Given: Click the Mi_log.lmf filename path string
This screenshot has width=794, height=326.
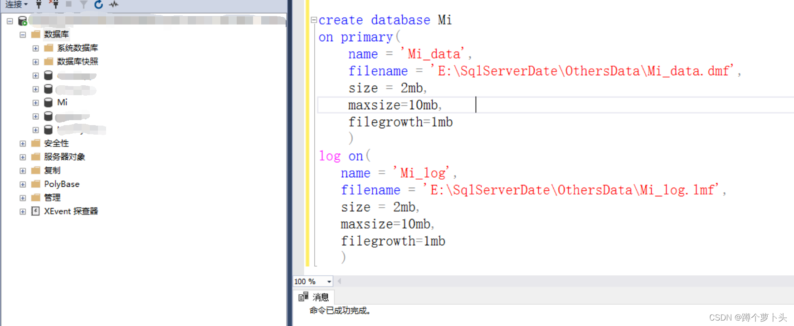Looking at the screenshot, I should pos(570,190).
